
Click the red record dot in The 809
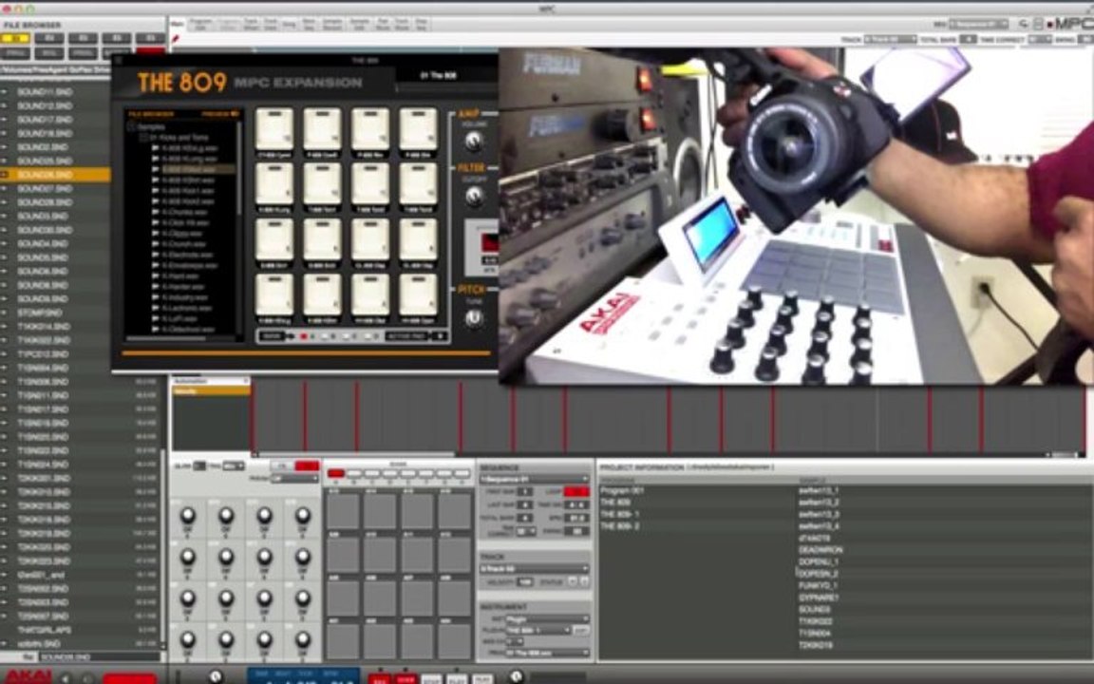(x=304, y=336)
